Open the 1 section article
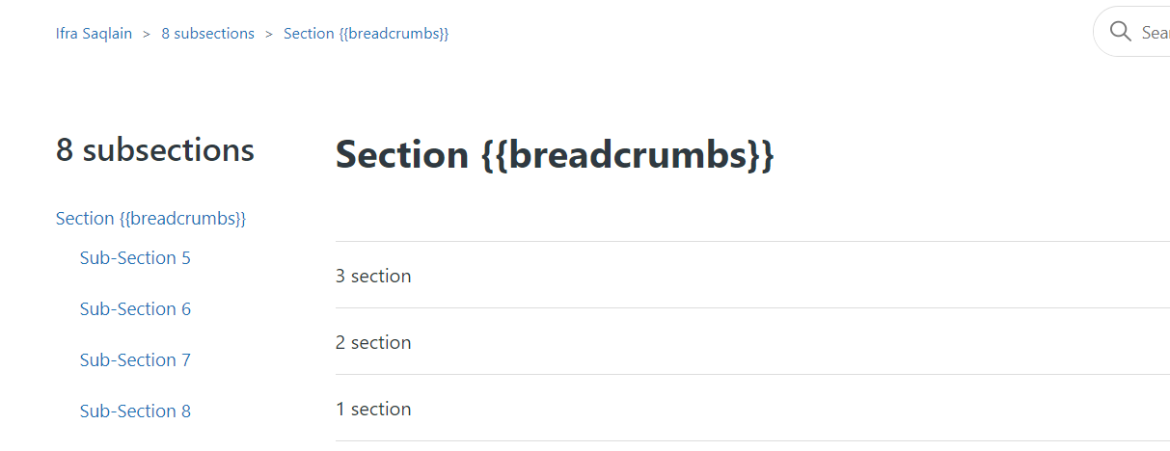The height and width of the screenshot is (451, 1170). [x=373, y=410]
